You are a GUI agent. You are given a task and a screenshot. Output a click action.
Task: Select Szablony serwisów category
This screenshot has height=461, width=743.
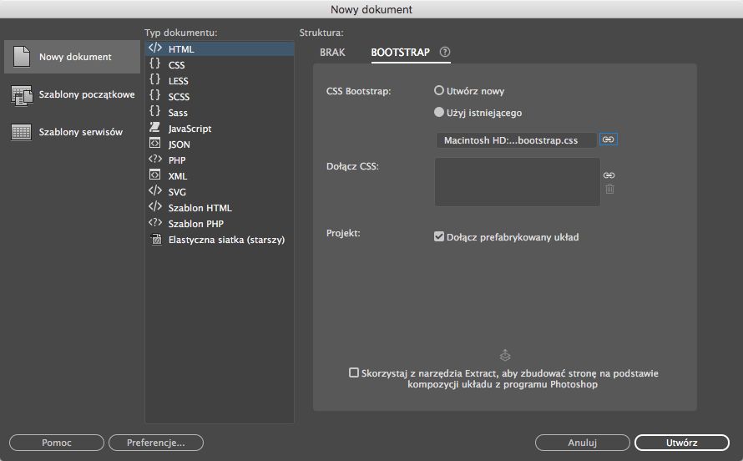point(72,132)
